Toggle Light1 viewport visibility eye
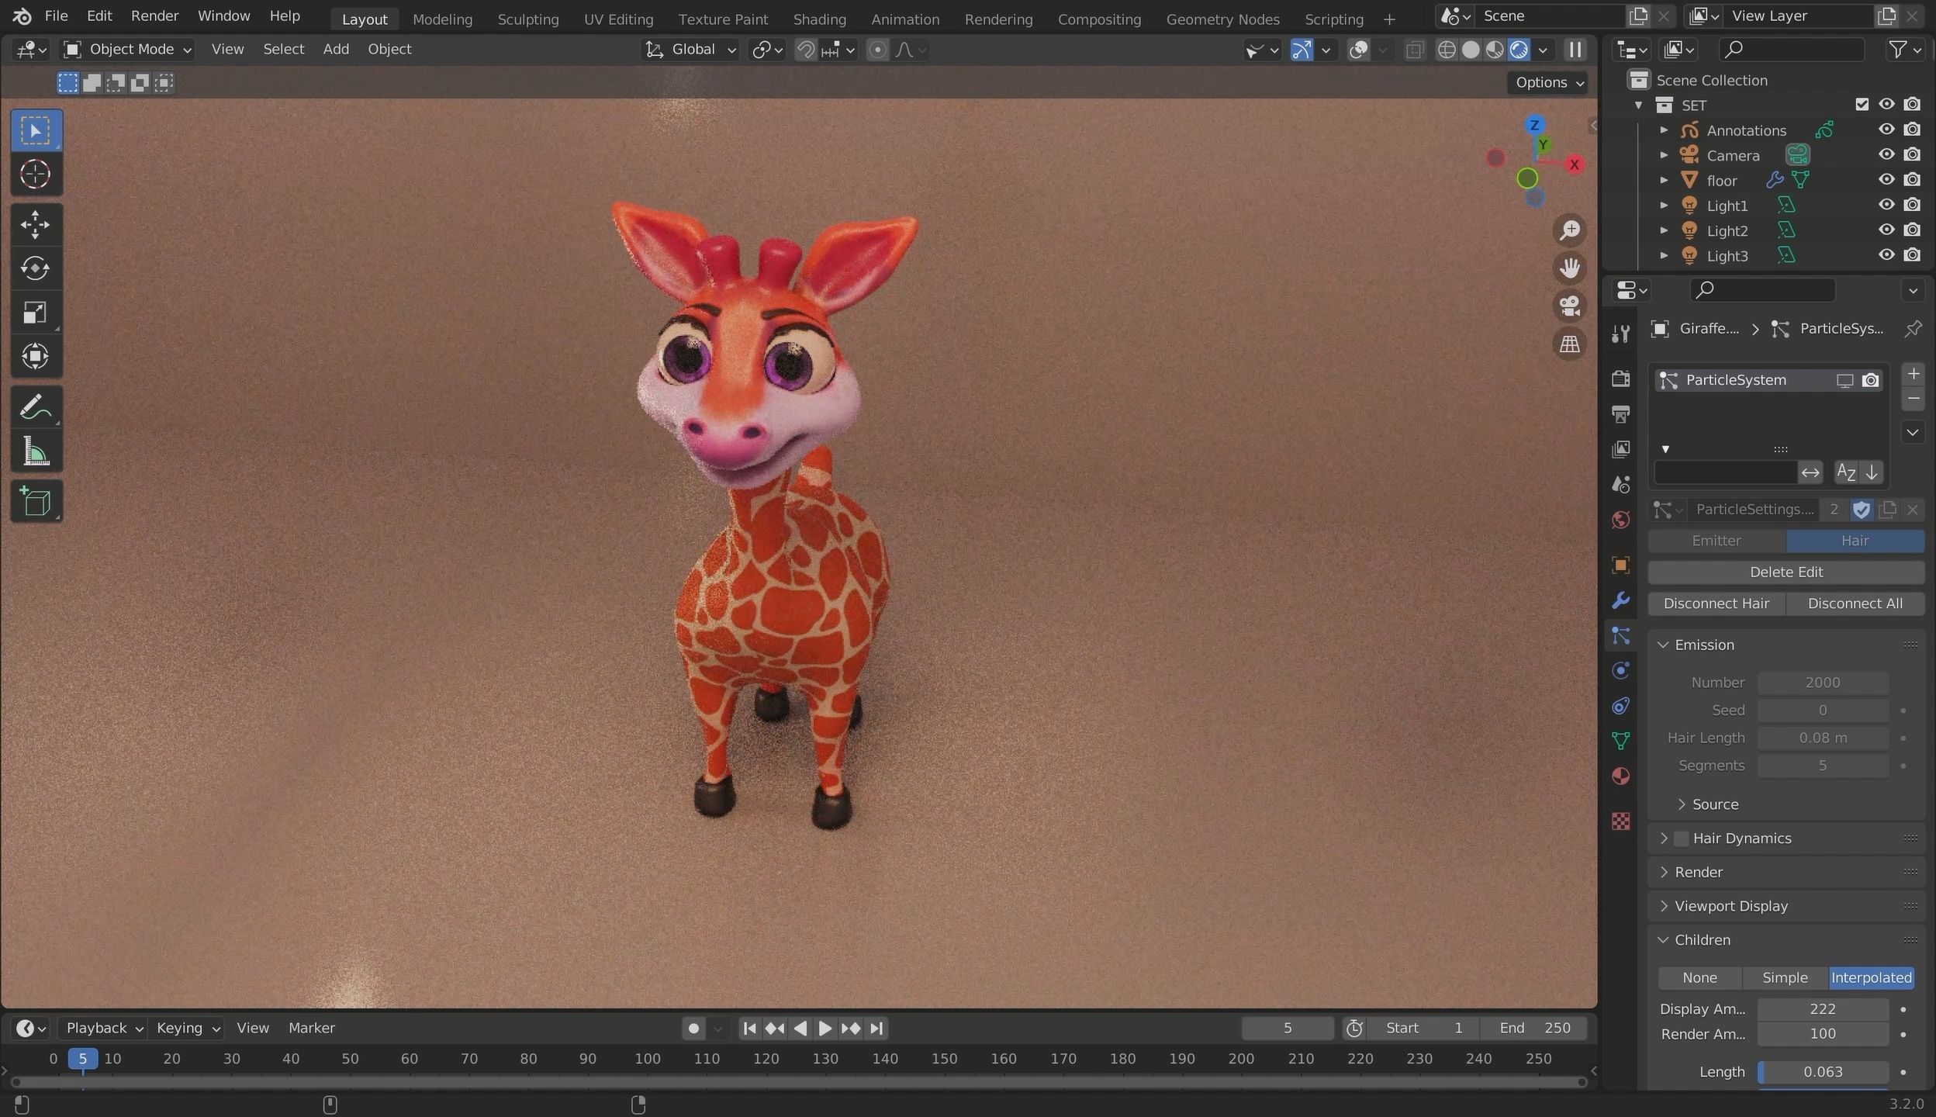The image size is (1936, 1117). tap(1886, 205)
